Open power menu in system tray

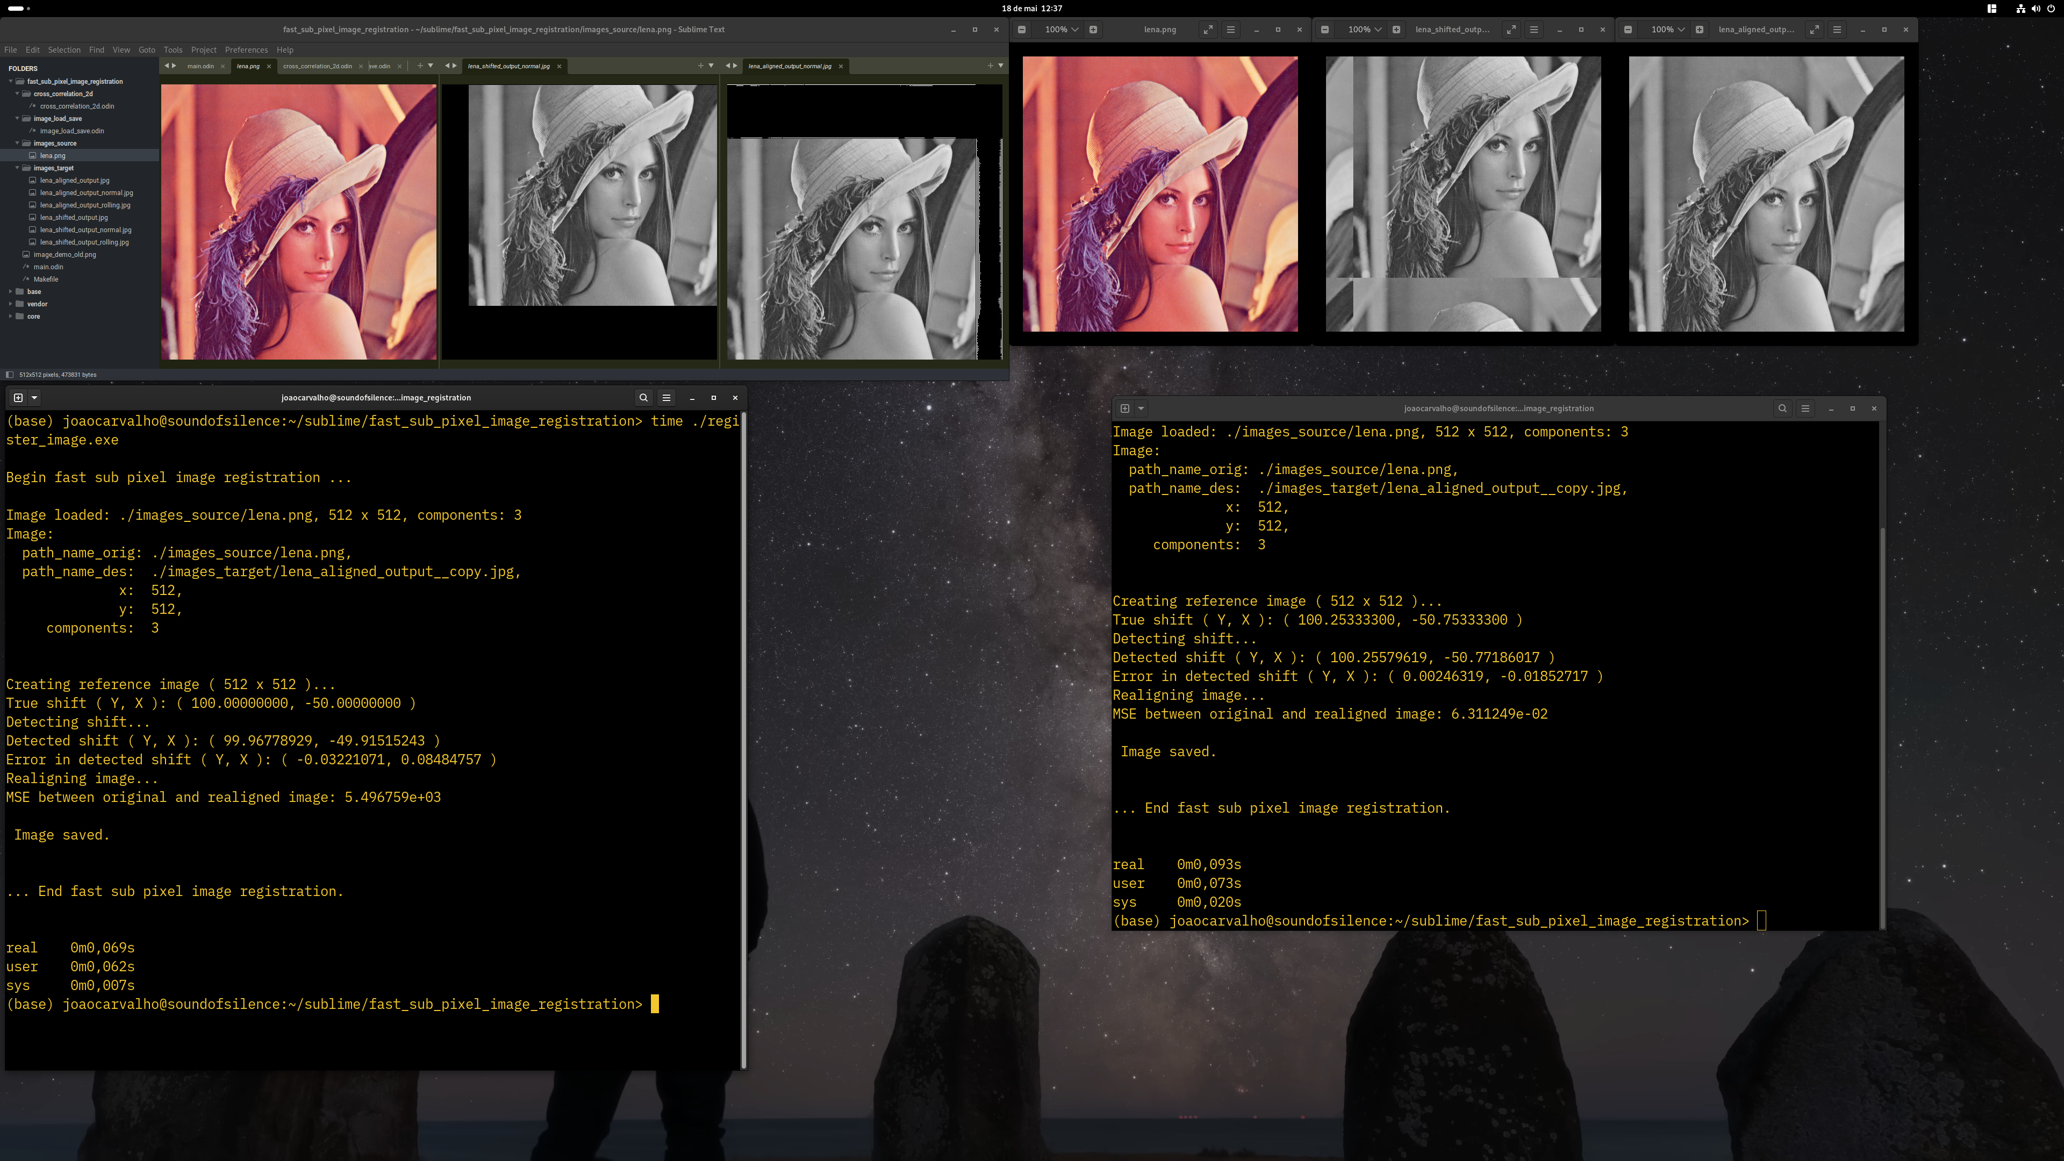[2051, 8]
